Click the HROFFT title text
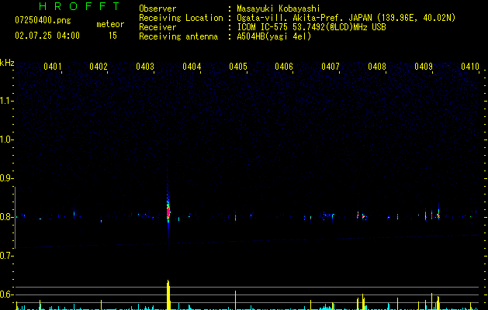Image resolution: width=488 pixels, height=310 pixels. click(80, 6)
